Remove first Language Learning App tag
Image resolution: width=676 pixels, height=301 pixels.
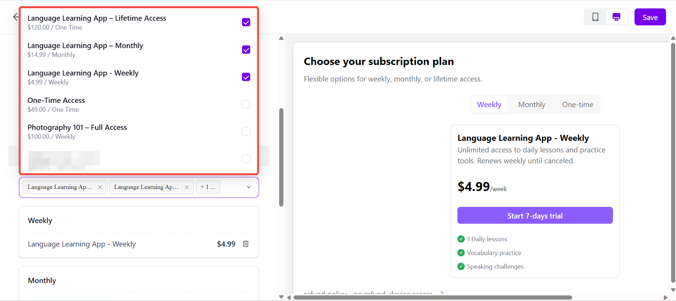pyautogui.click(x=100, y=187)
